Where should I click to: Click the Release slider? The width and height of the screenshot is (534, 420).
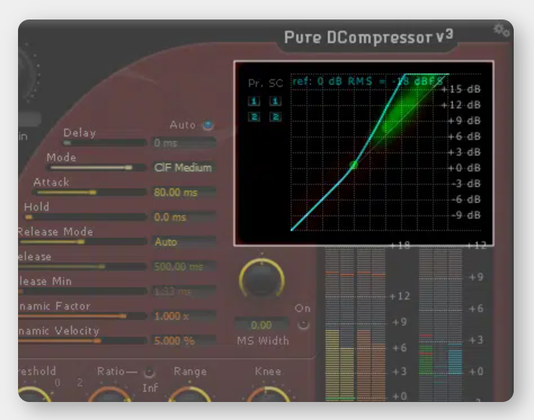83,266
